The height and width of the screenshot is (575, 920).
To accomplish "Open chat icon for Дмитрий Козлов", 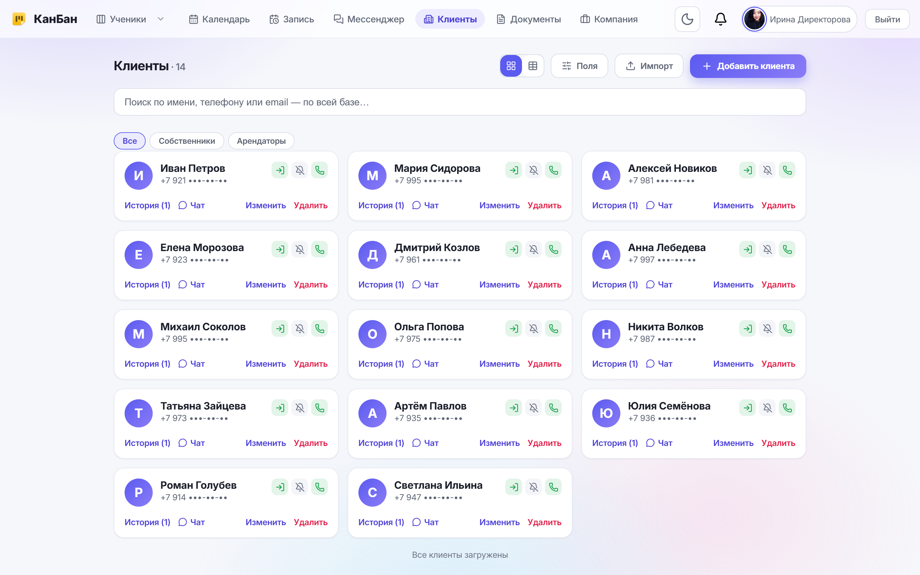I will tap(417, 284).
